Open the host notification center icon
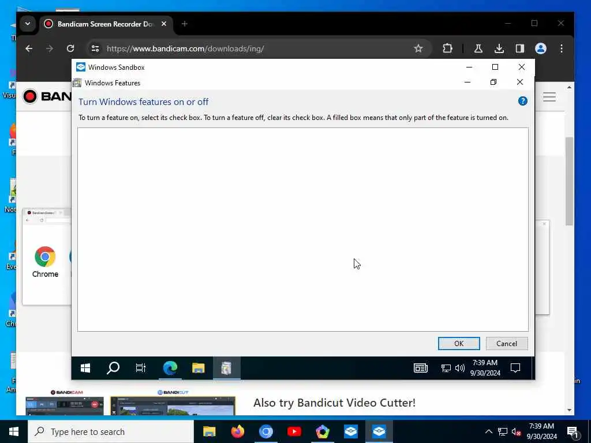 (x=573, y=431)
